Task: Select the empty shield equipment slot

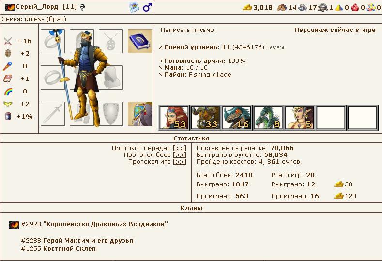Action: 111,114
